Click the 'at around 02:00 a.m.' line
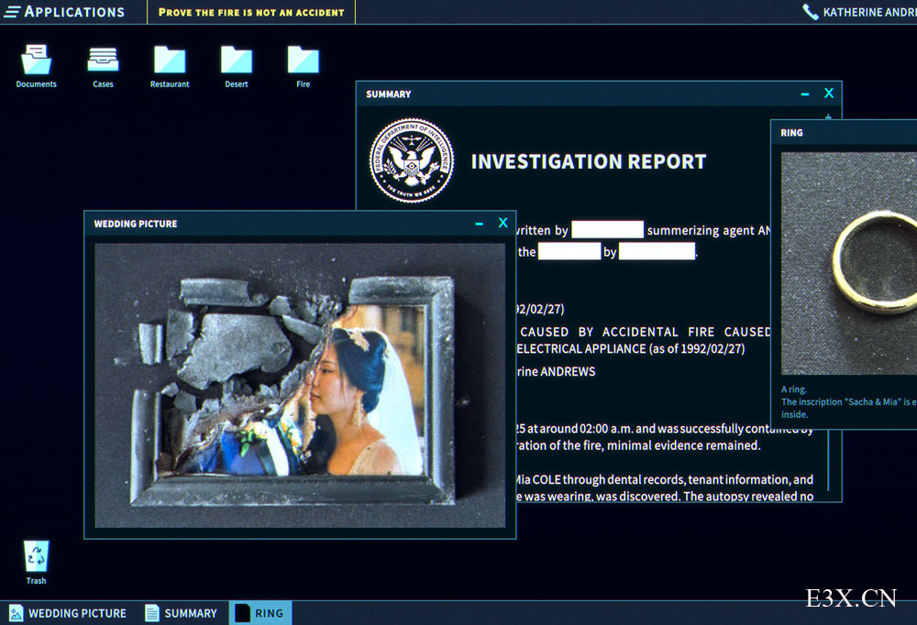The height and width of the screenshot is (625, 917). tap(664, 429)
